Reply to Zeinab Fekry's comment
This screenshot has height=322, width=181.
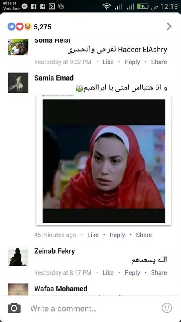coord(132,273)
